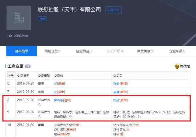Viewport: 196px width, 137px height.
Task: Click the count badge beside 工商变更
Action: (28, 67)
